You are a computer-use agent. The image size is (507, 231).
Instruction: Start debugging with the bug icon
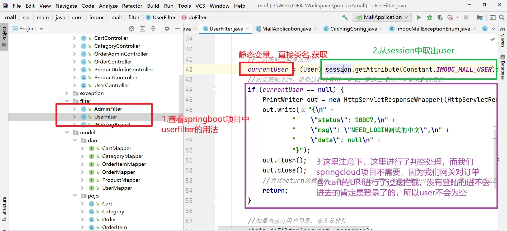click(430, 17)
